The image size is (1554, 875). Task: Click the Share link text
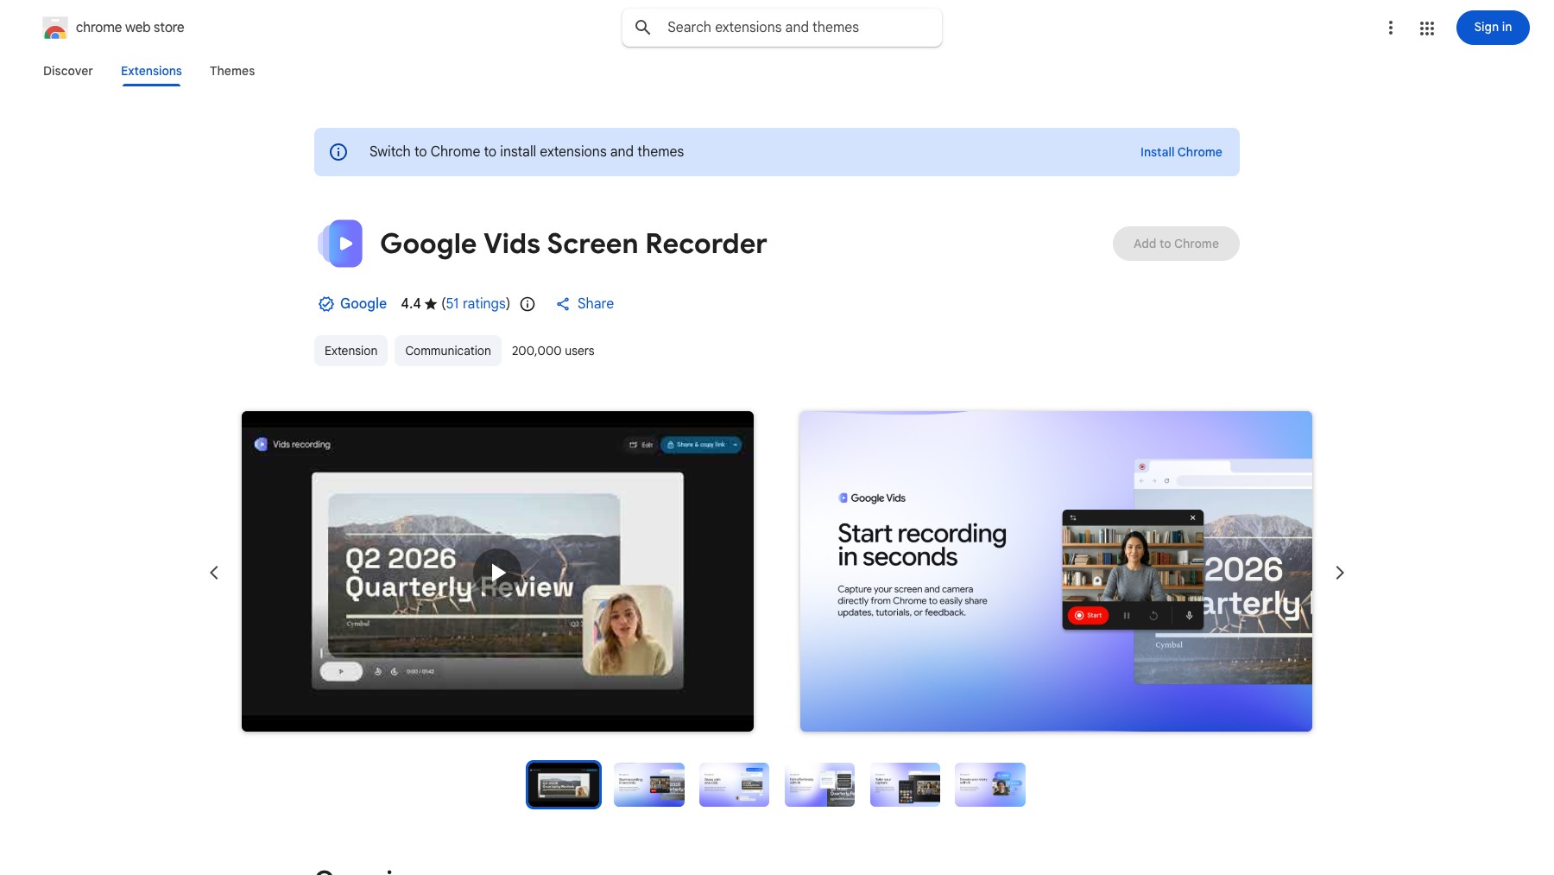tap(596, 304)
